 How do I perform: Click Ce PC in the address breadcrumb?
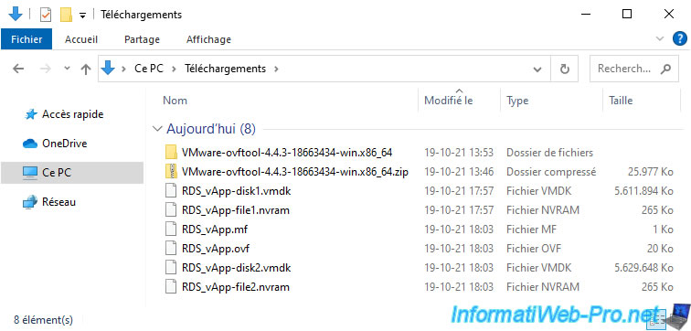click(x=149, y=69)
